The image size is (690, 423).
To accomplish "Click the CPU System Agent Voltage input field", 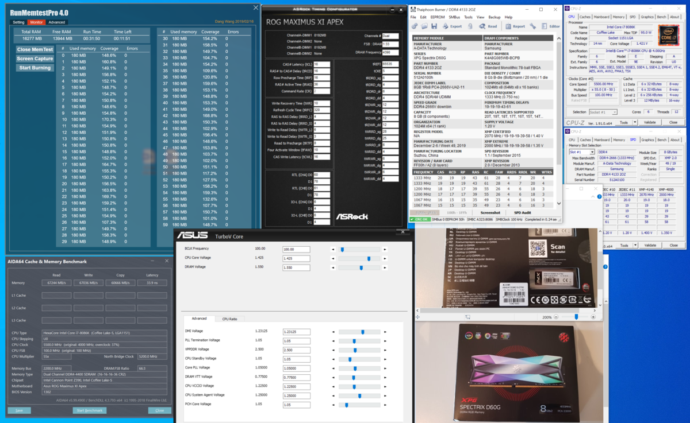I will pyautogui.click(x=296, y=395).
